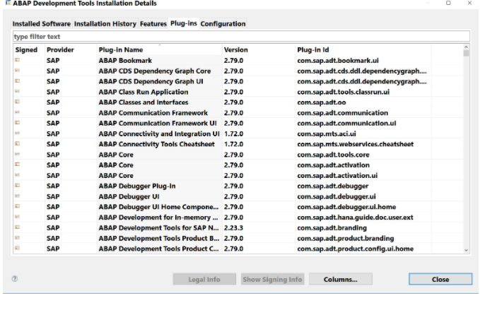
Task: Click plug-in id com.sap.adt.activation.ui
Action: click(337, 176)
